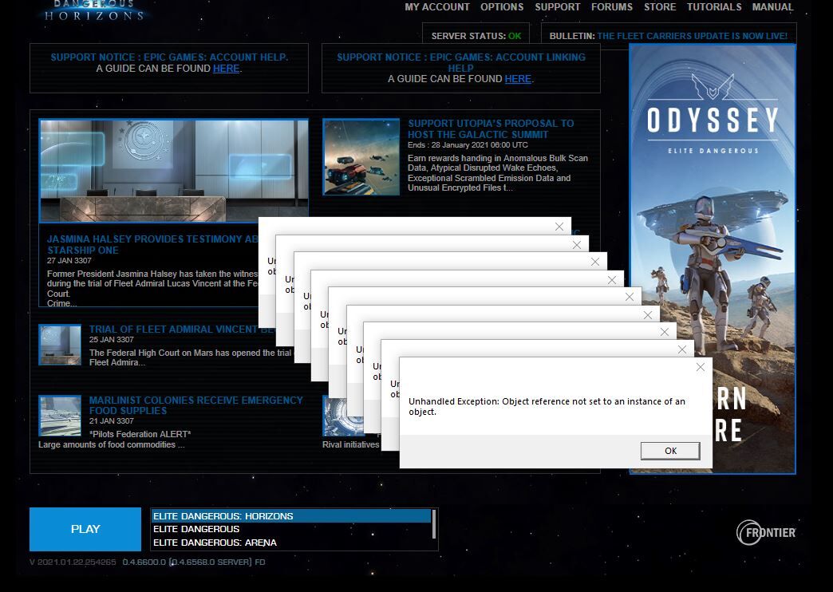Click the Server Status: OK indicator
The height and width of the screenshot is (592, 833).
point(476,36)
